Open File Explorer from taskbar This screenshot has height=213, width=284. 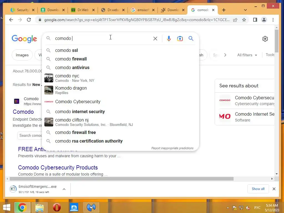[x=40, y=207]
